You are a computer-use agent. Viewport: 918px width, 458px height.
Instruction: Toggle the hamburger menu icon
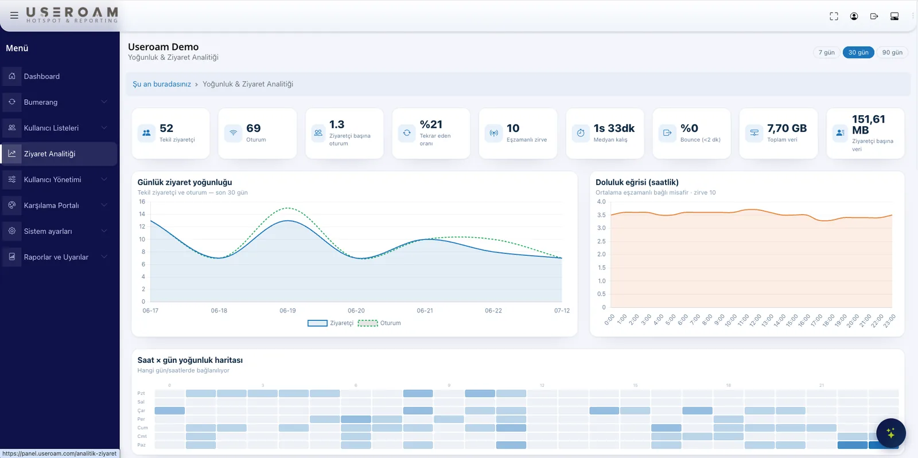click(x=14, y=15)
